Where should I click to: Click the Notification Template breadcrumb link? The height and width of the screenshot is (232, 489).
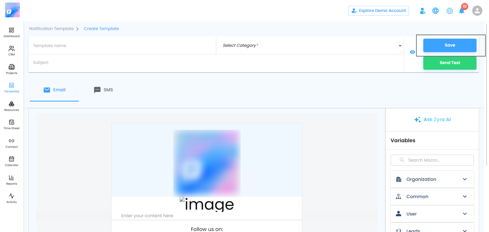tap(51, 29)
